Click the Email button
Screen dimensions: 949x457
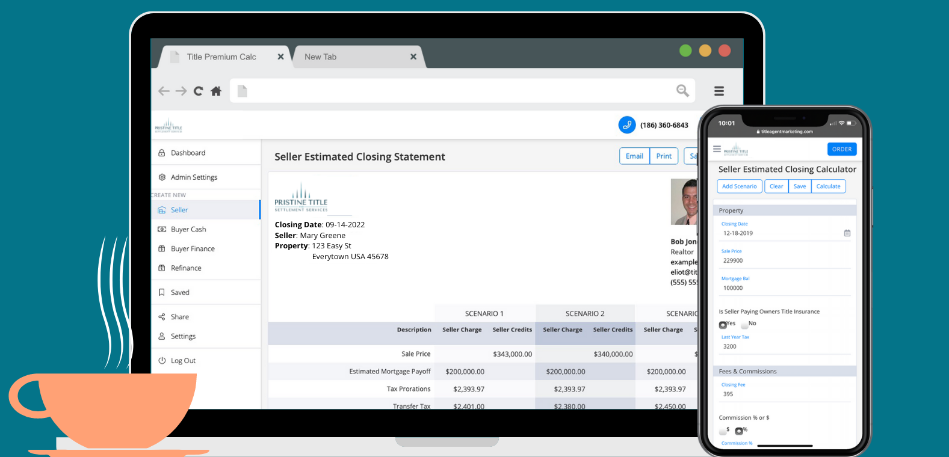click(x=634, y=156)
